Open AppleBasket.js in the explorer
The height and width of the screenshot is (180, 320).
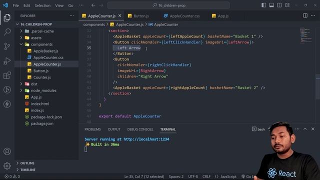pos(45,51)
